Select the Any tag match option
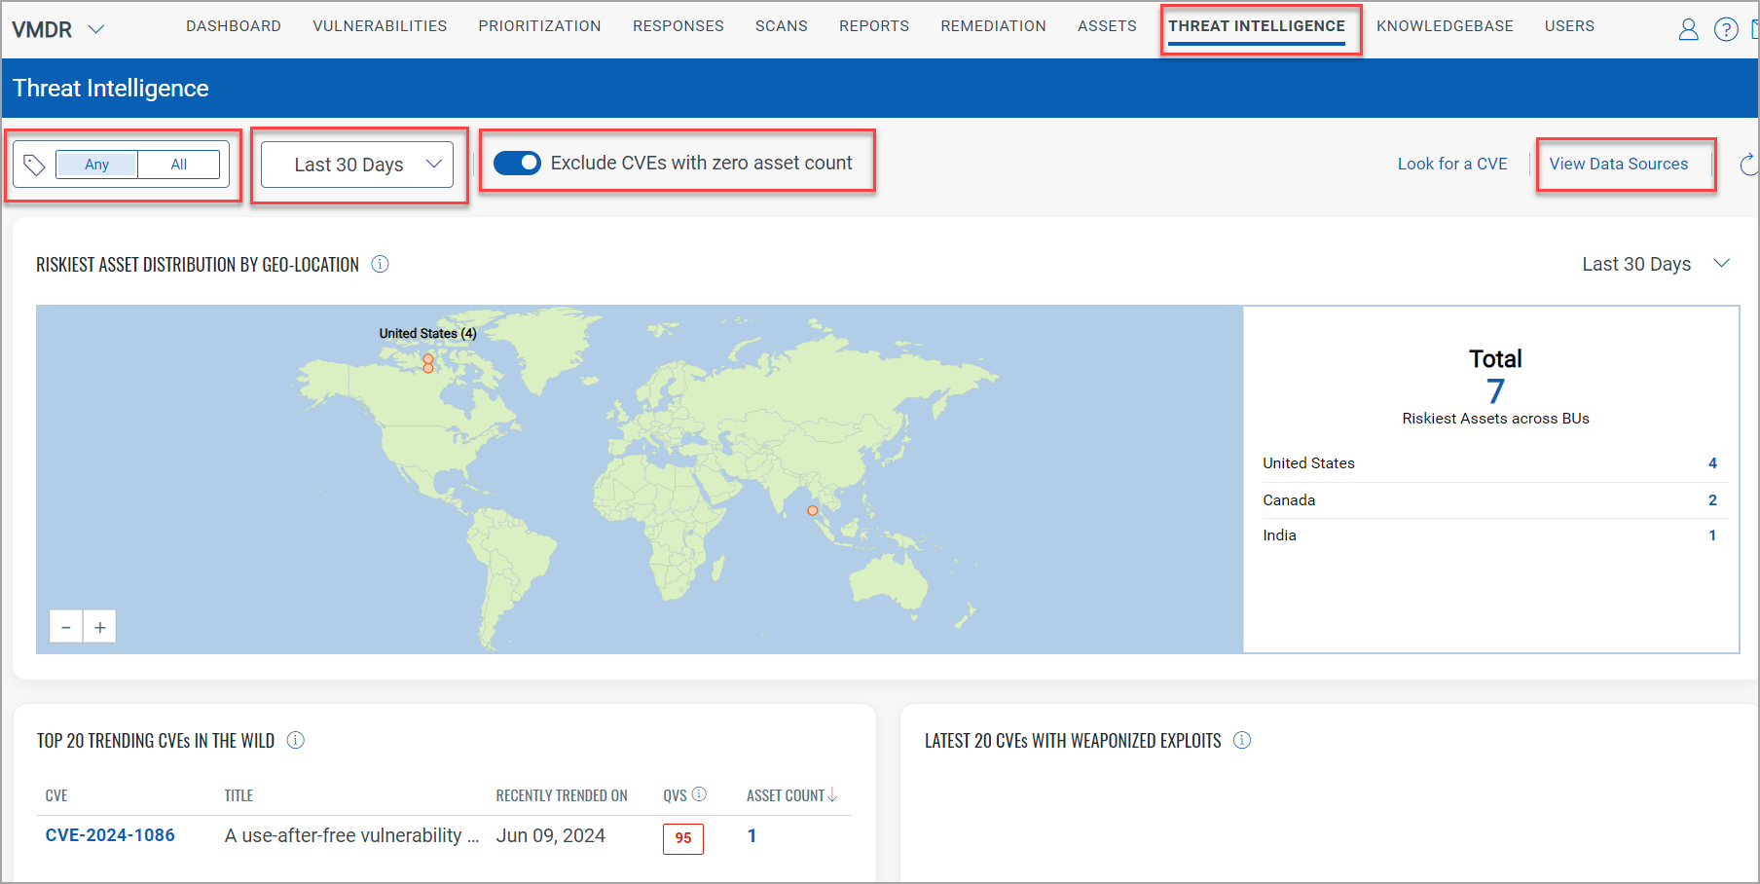Screen dimensions: 1760x884 point(97,165)
